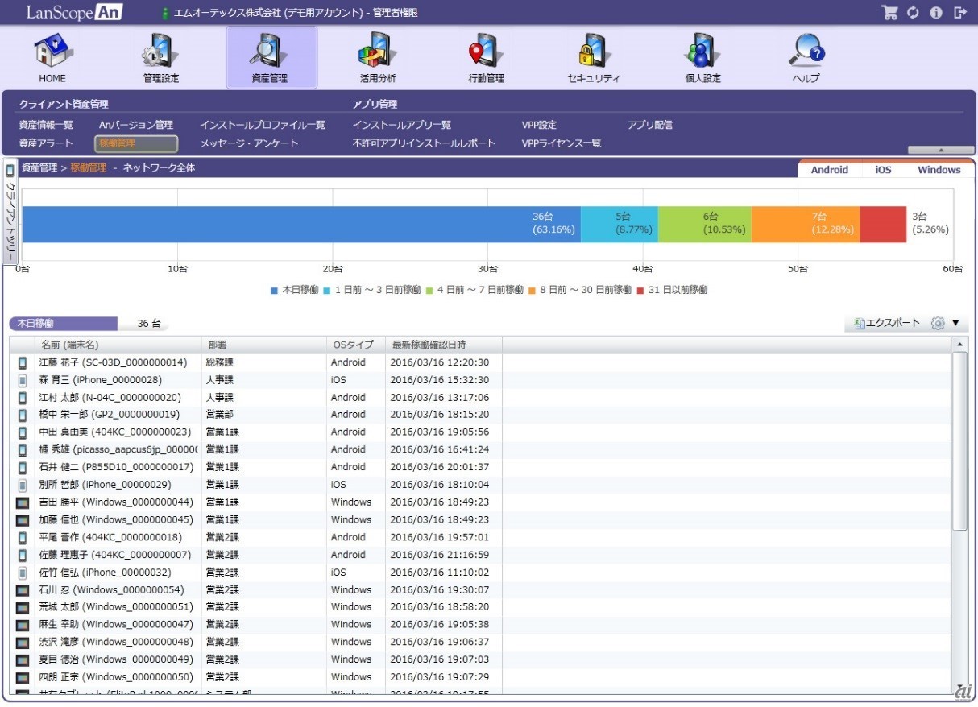
Task: Toggle 本日稼働 legend entry
Action: pyautogui.click(x=295, y=290)
